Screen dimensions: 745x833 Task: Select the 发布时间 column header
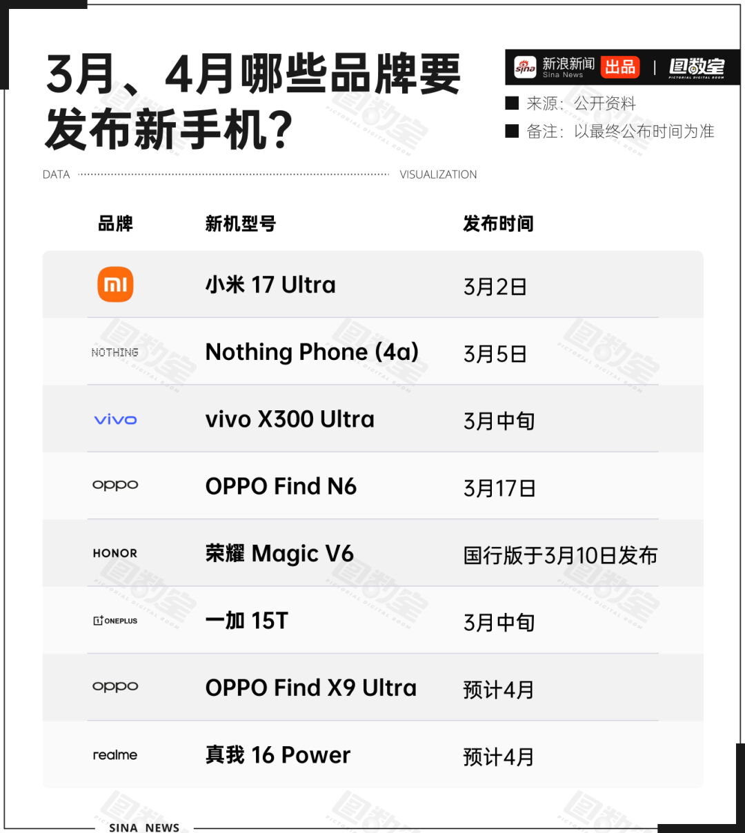(498, 223)
